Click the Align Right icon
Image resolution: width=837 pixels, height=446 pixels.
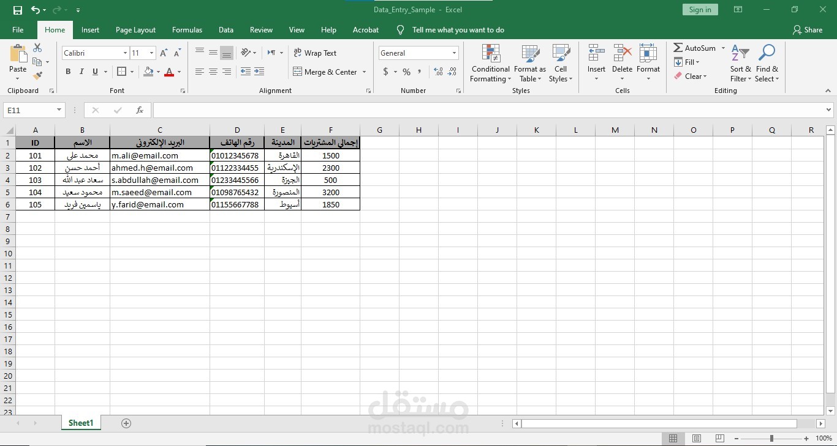coord(227,72)
